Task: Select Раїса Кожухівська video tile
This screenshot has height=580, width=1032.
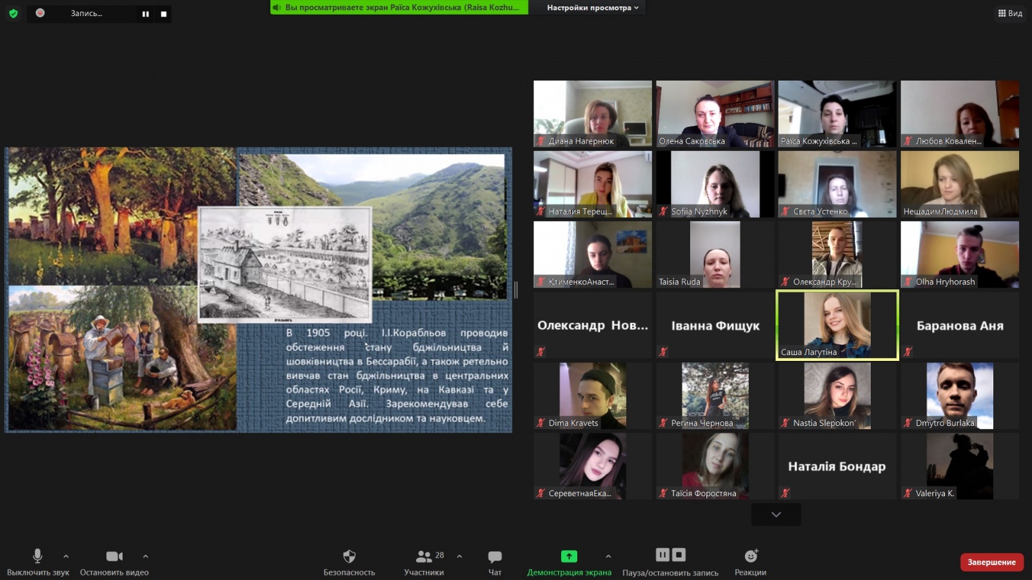Action: tap(837, 113)
